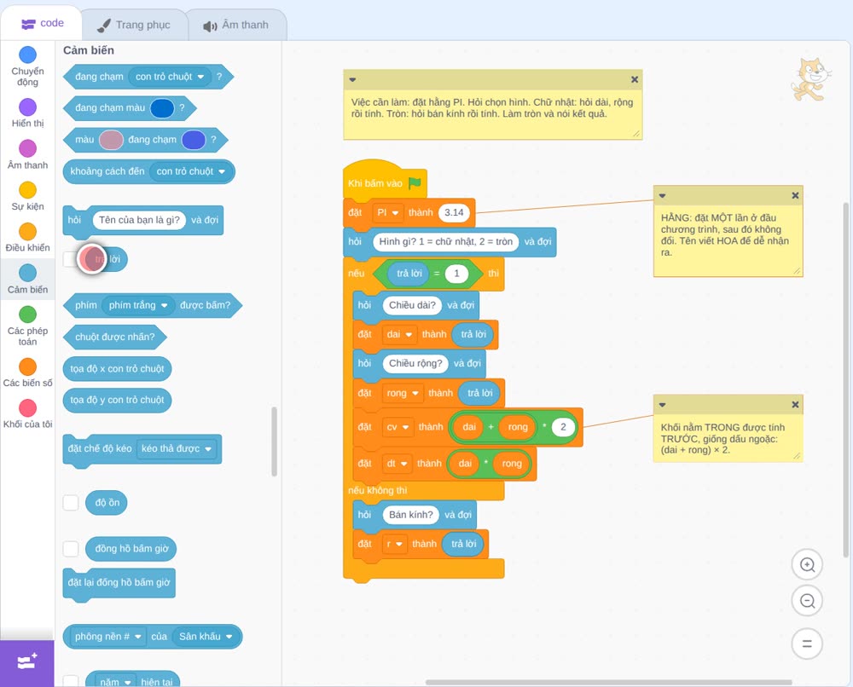The image size is (853, 687).
Task: Click the Tên của bạn là gì? input
Action: 139,220
